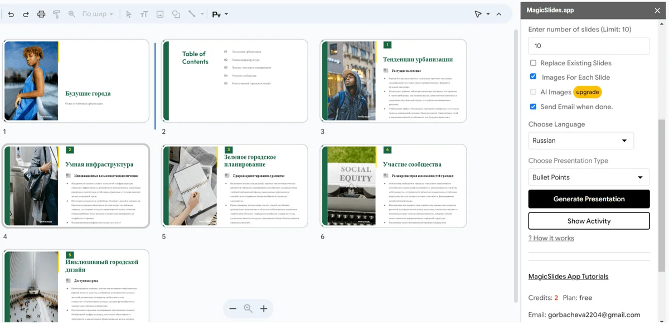Click the Undo arrow in the toolbar

pyautogui.click(x=11, y=14)
